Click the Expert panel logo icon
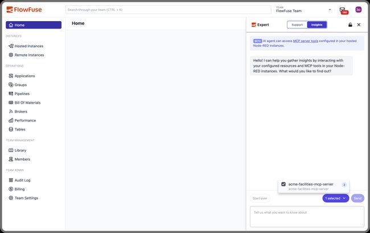 (254, 25)
